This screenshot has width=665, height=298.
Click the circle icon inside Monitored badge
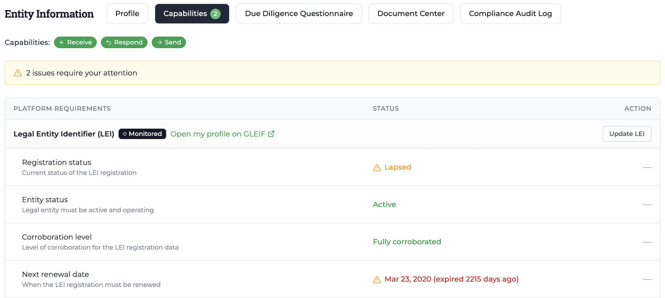click(125, 134)
